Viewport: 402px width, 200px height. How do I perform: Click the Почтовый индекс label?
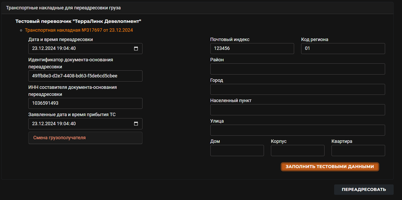(x=230, y=39)
